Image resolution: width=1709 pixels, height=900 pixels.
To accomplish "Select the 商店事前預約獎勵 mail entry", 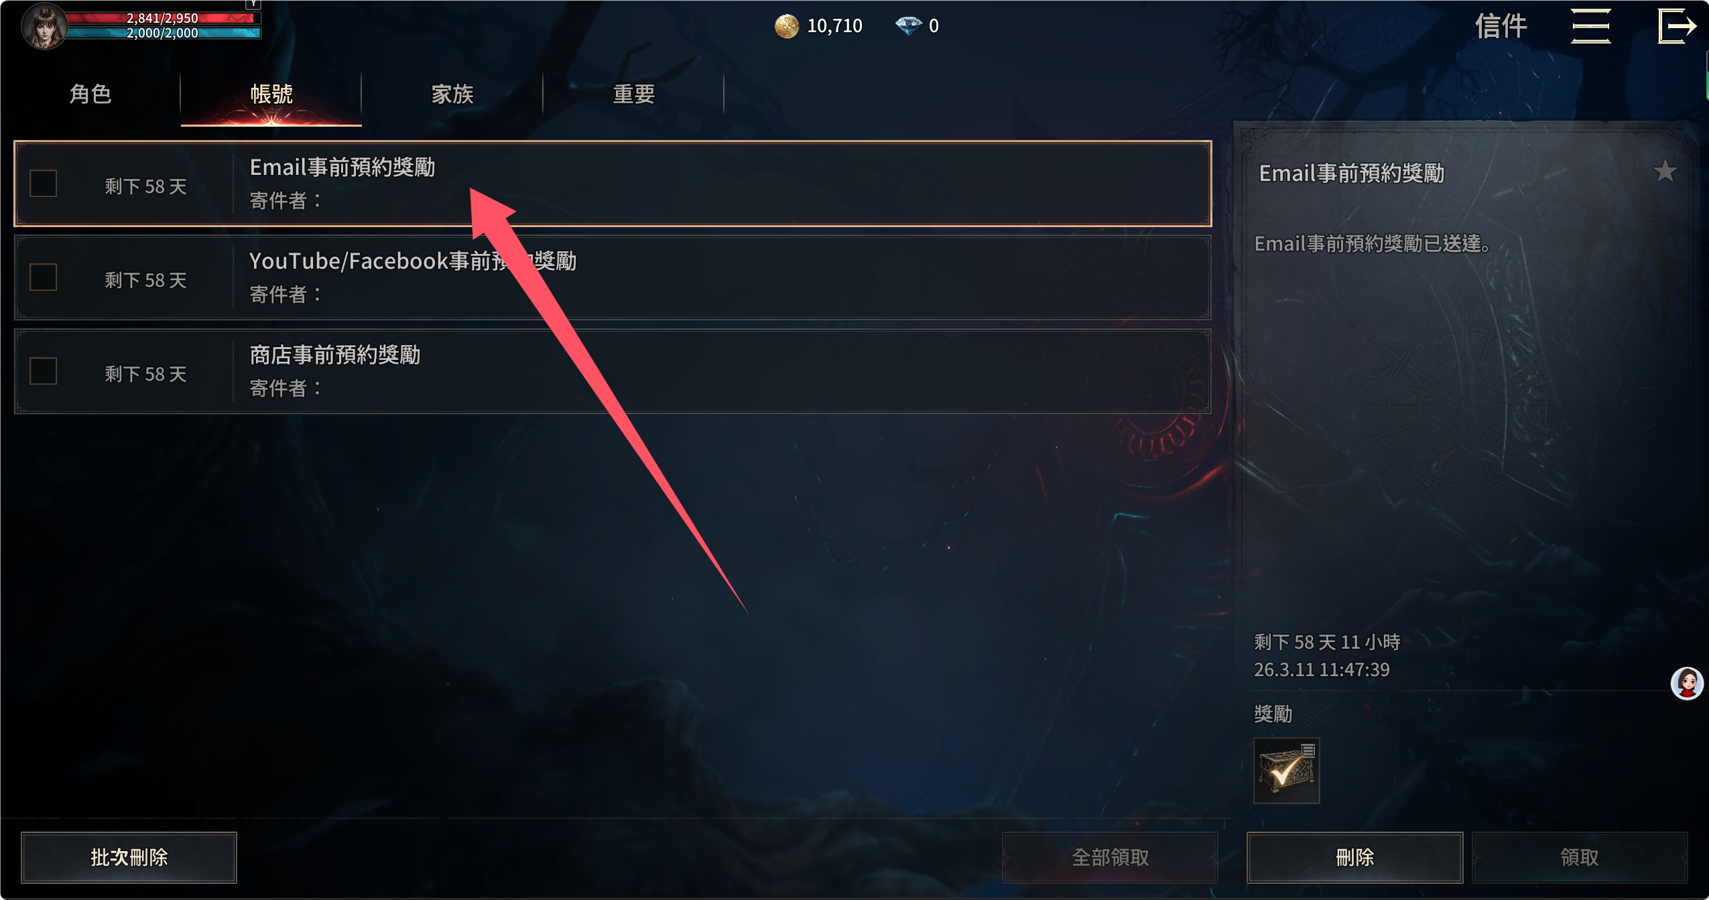I will [613, 371].
